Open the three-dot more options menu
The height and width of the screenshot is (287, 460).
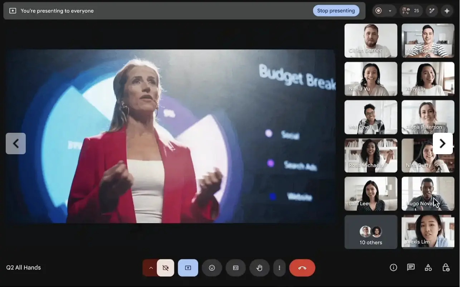(x=279, y=268)
